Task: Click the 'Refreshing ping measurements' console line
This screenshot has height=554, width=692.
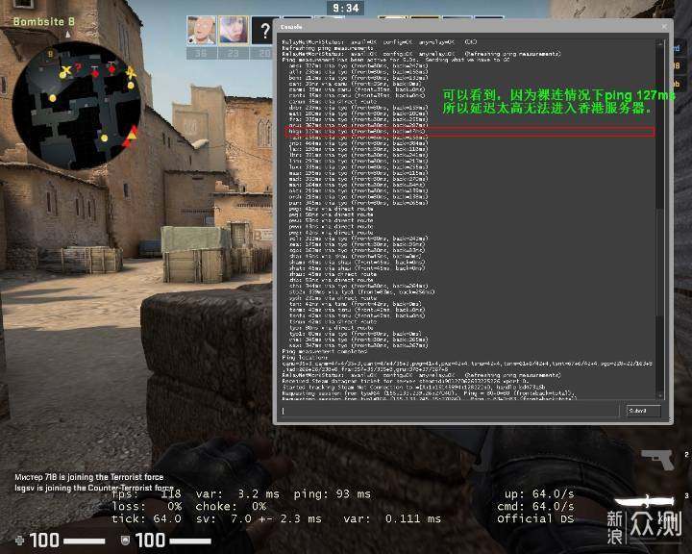Action: click(328, 48)
